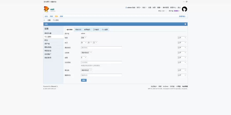Click the style palette icon at top right
The height and width of the screenshot is (115, 231).
[x=187, y=2]
